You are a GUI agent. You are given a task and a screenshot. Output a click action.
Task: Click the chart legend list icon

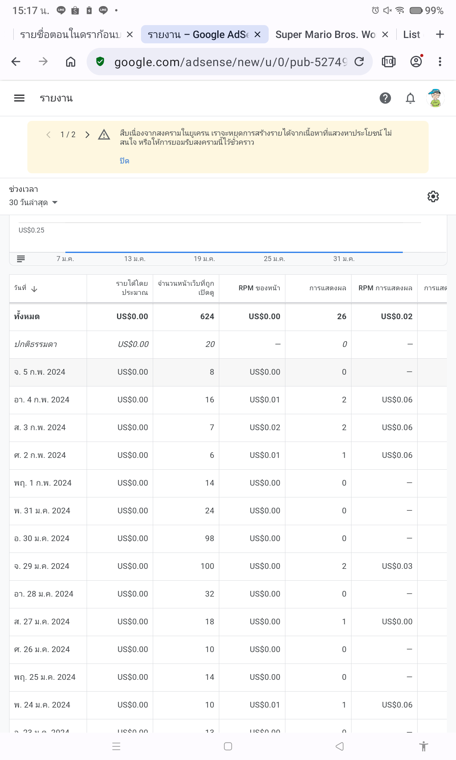(21, 259)
